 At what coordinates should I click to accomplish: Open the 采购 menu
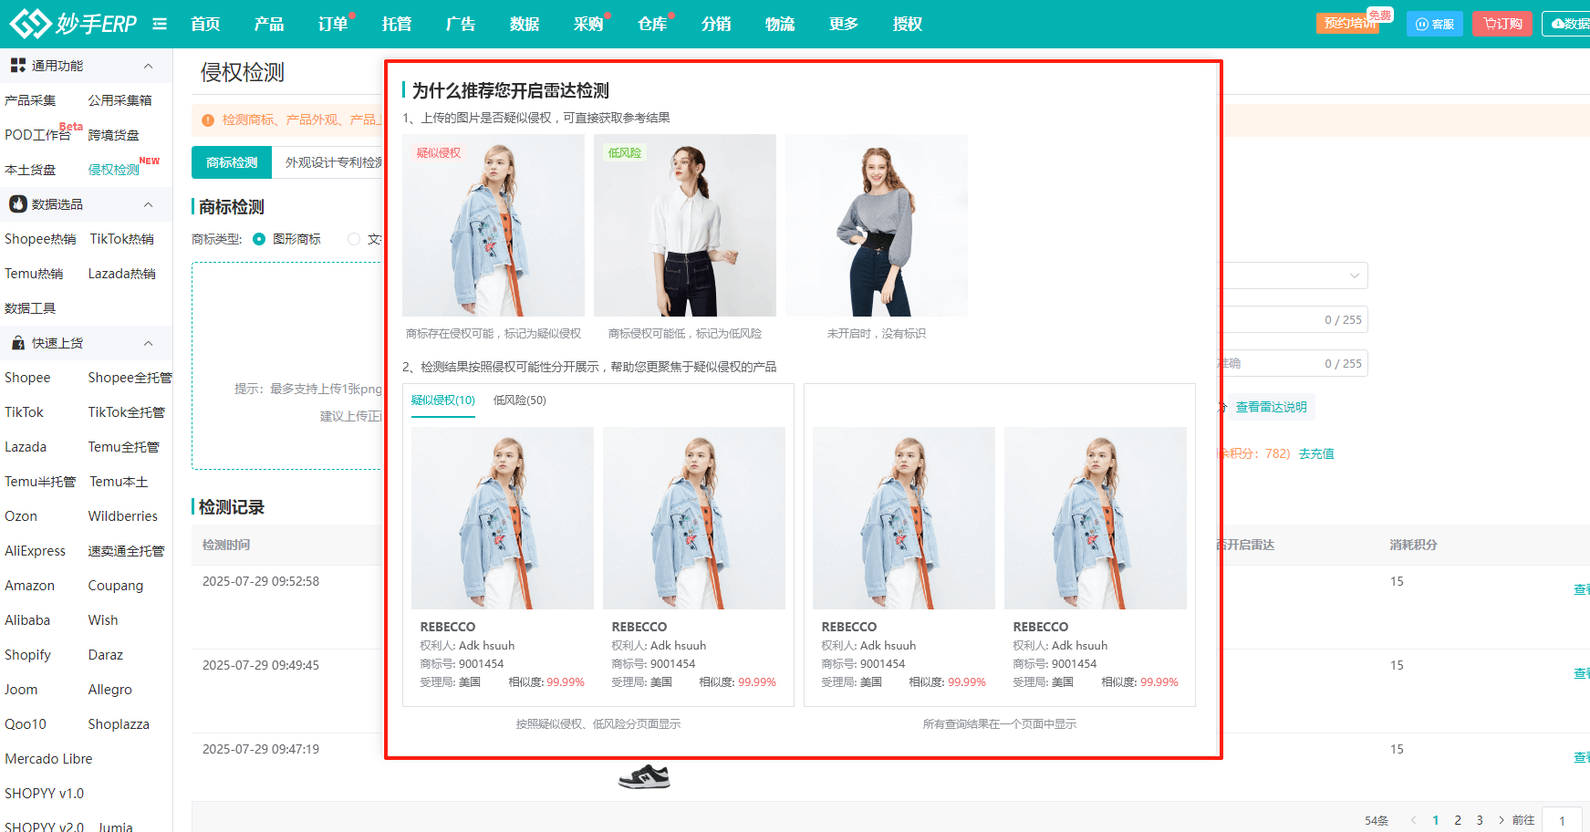588,24
